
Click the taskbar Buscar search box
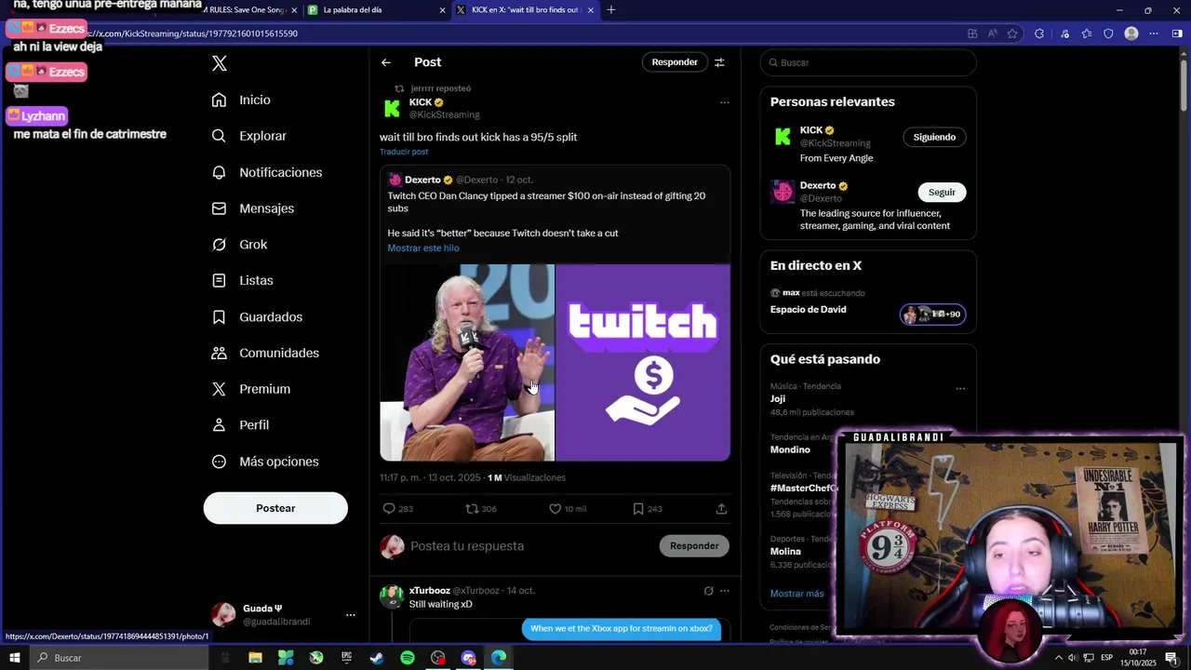(119, 658)
